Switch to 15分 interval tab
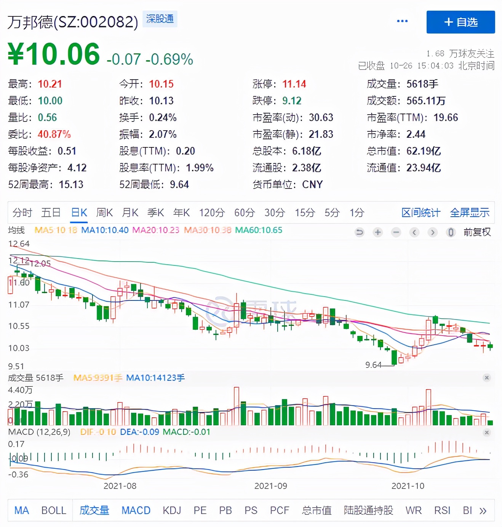 305,212
